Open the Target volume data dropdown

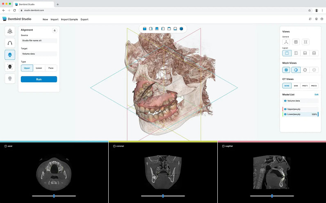tap(39, 54)
